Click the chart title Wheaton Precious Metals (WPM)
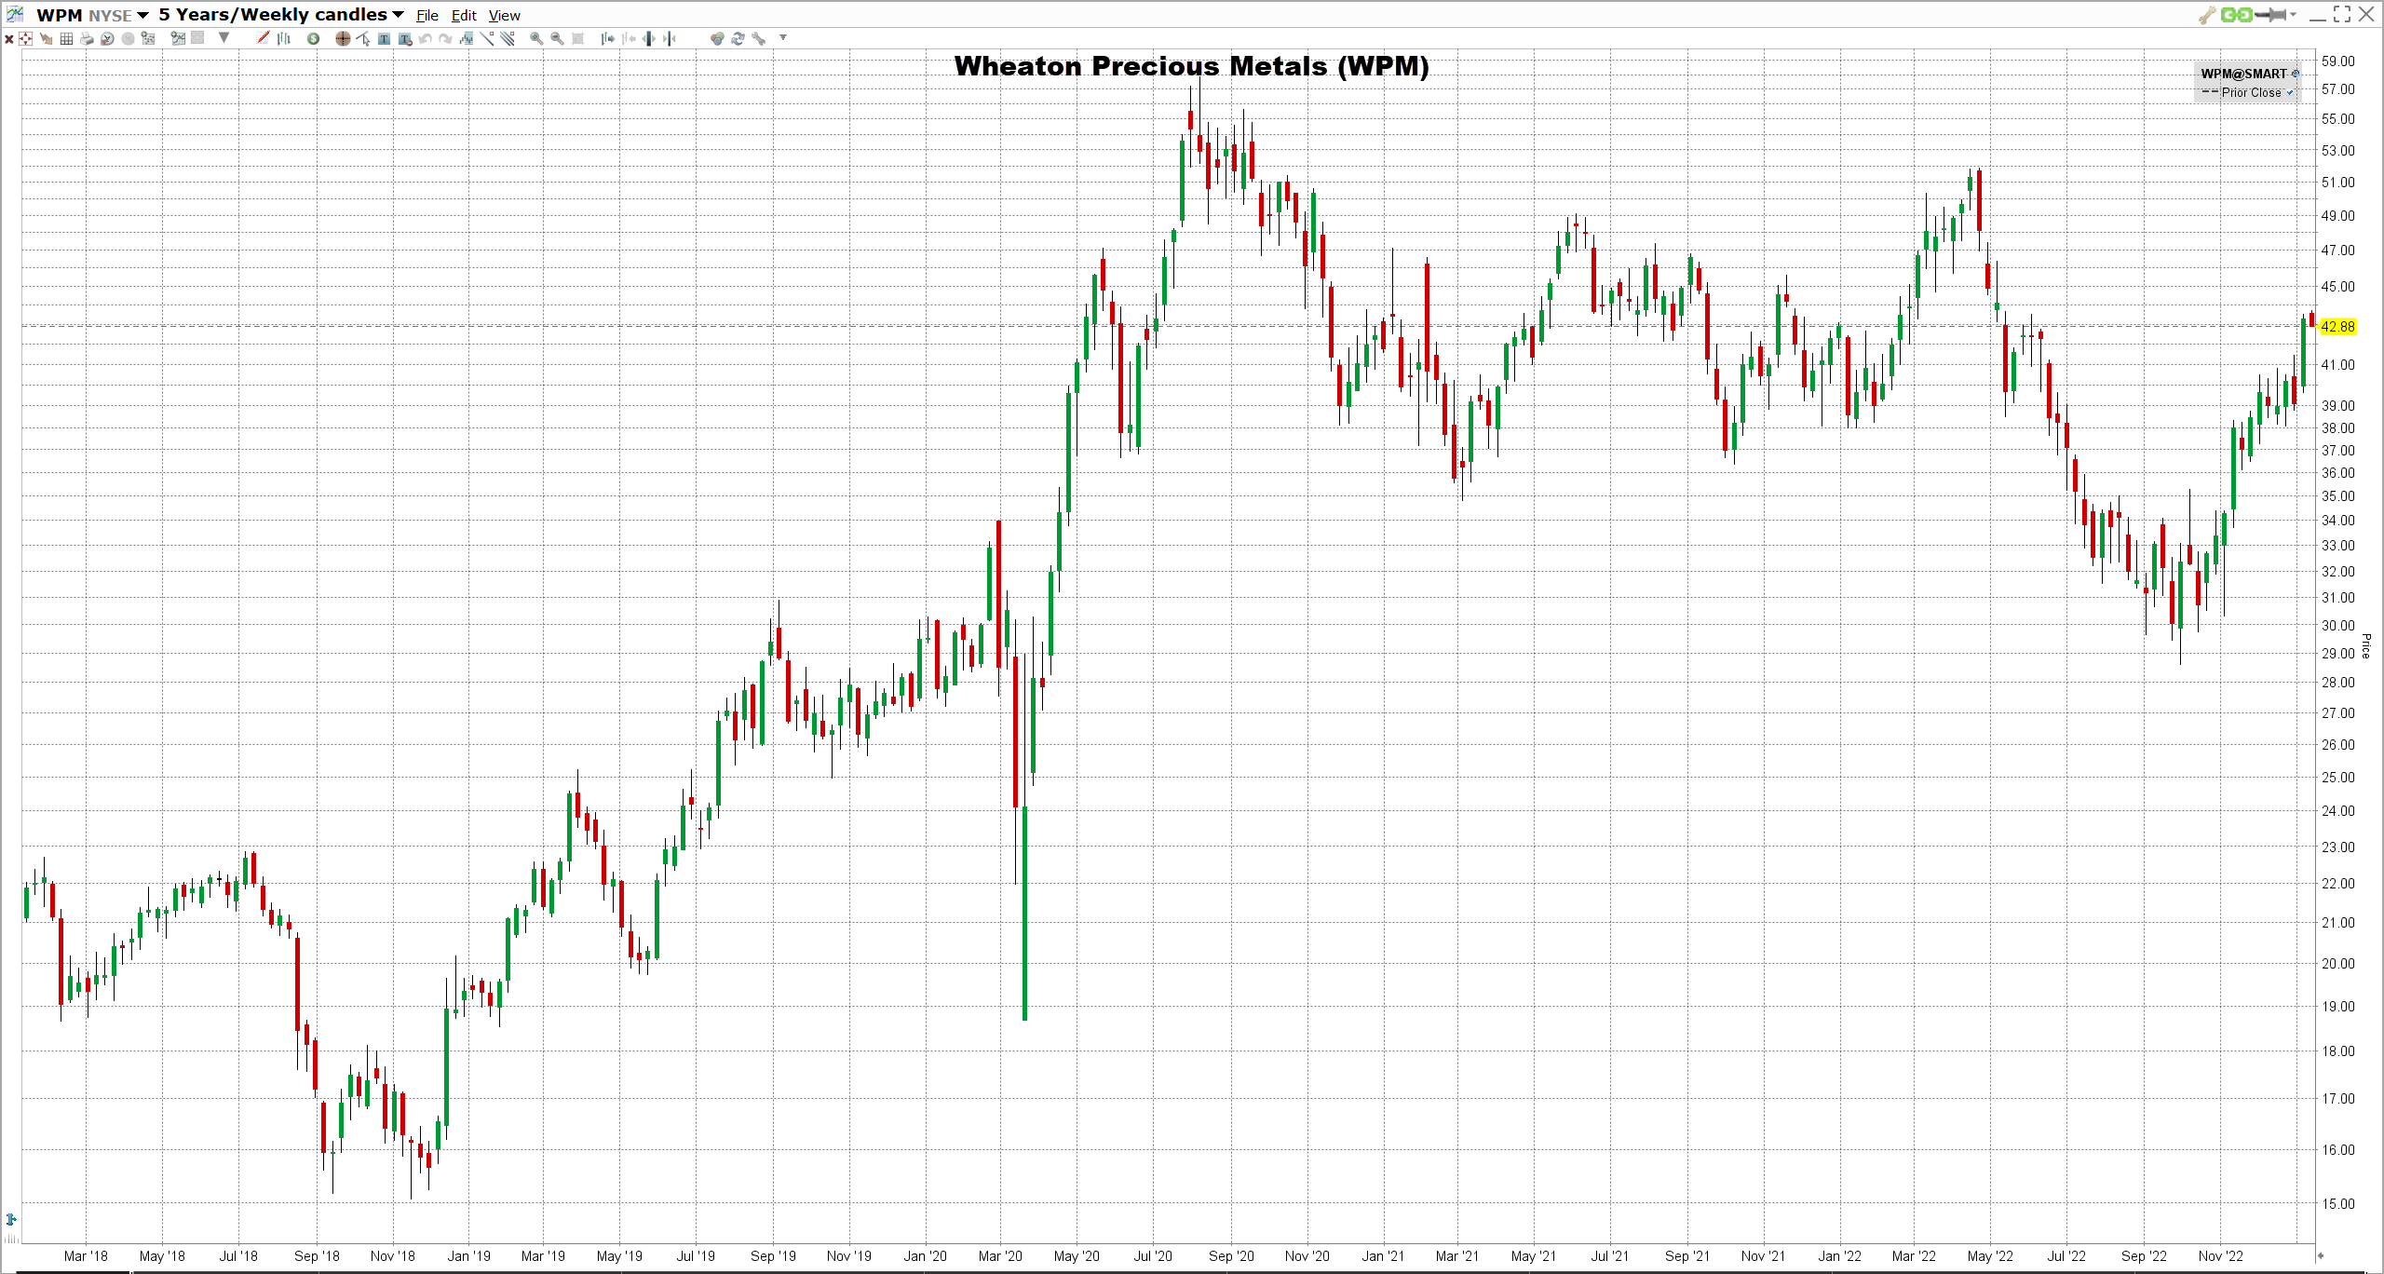The width and height of the screenshot is (2384, 1274). (x=1191, y=66)
